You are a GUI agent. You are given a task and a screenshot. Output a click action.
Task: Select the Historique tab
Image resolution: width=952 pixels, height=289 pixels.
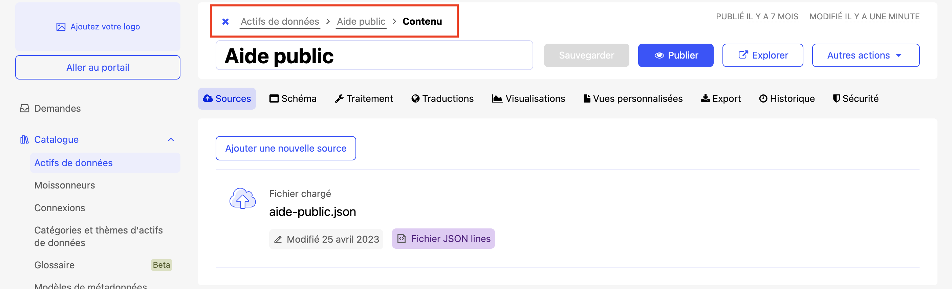[786, 99]
